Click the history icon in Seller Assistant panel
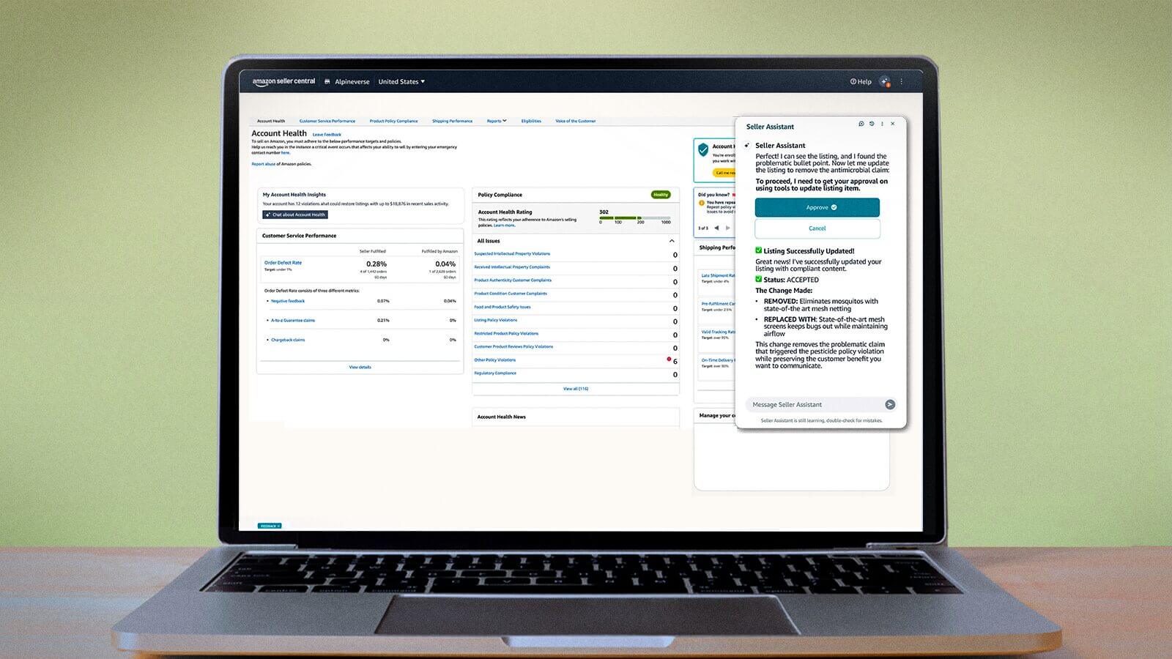 point(871,124)
